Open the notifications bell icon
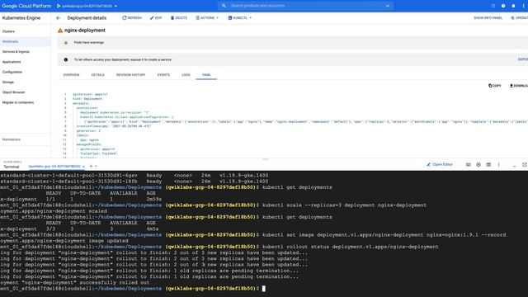 [x=513, y=6]
